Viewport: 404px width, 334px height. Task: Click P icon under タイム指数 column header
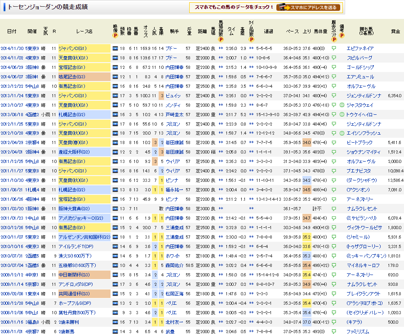[x=252, y=40]
